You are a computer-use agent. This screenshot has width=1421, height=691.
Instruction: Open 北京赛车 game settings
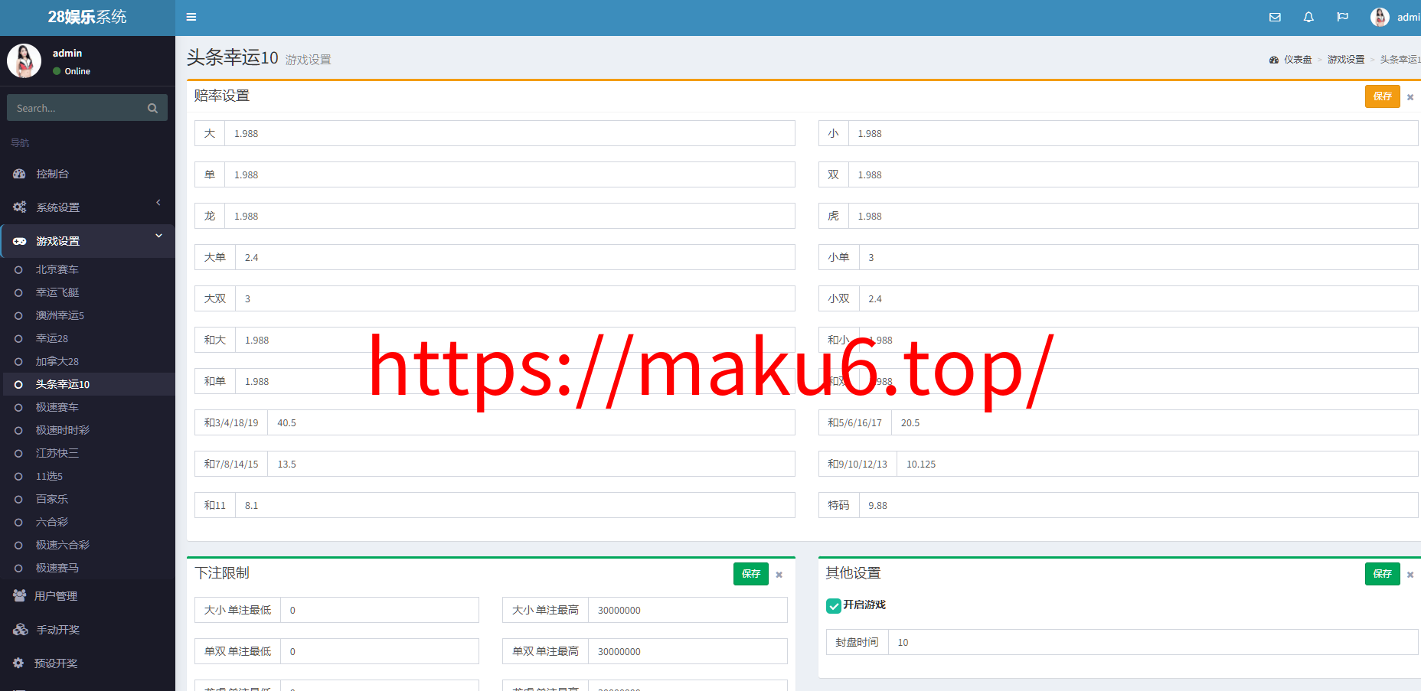[57, 269]
